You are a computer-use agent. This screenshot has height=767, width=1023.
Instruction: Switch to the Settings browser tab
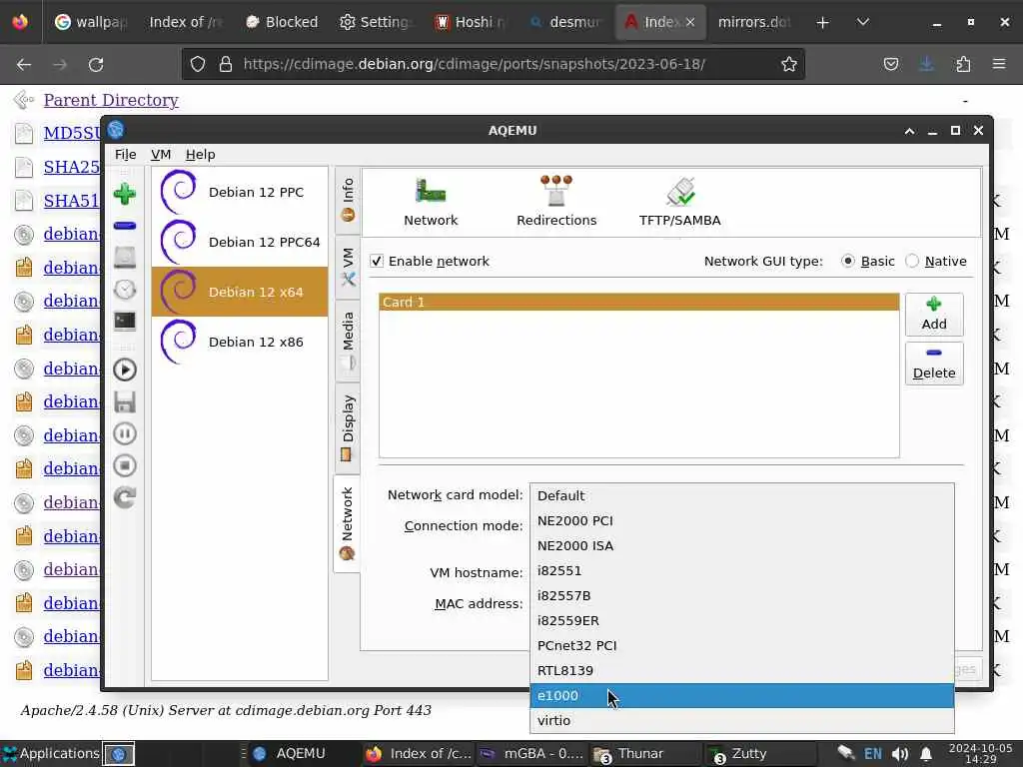(x=376, y=22)
